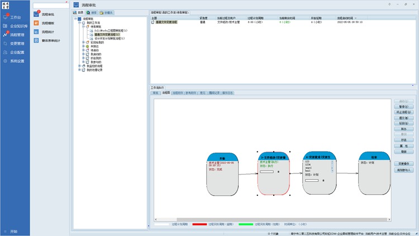Open 企业知识库 in the sidebar
419x236 pixels.
(17, 26)
